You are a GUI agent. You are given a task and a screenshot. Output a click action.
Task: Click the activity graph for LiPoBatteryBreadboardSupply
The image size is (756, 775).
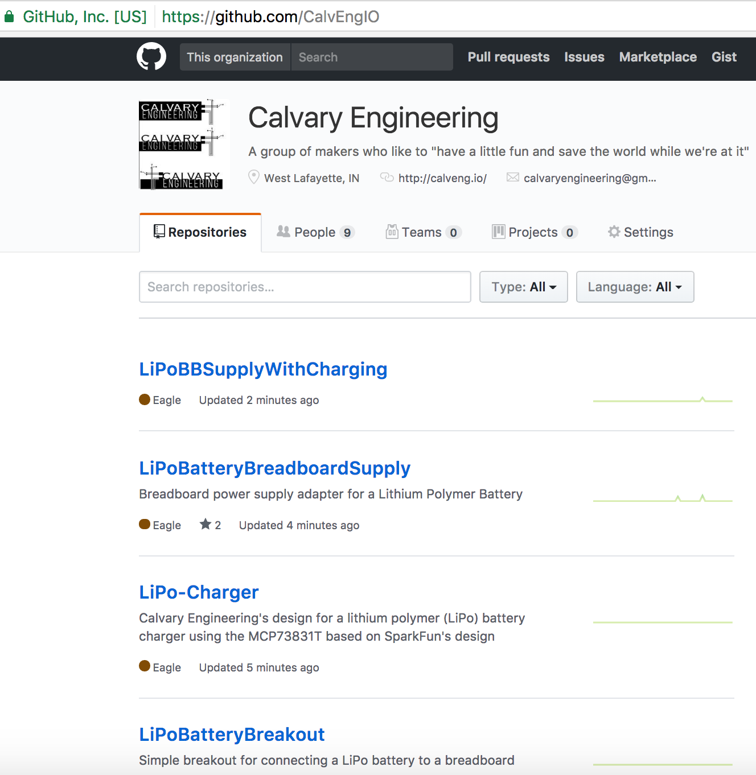click(x=663, y=498)
